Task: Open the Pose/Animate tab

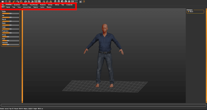Action: pyautogui.click(x=34, y=5)
